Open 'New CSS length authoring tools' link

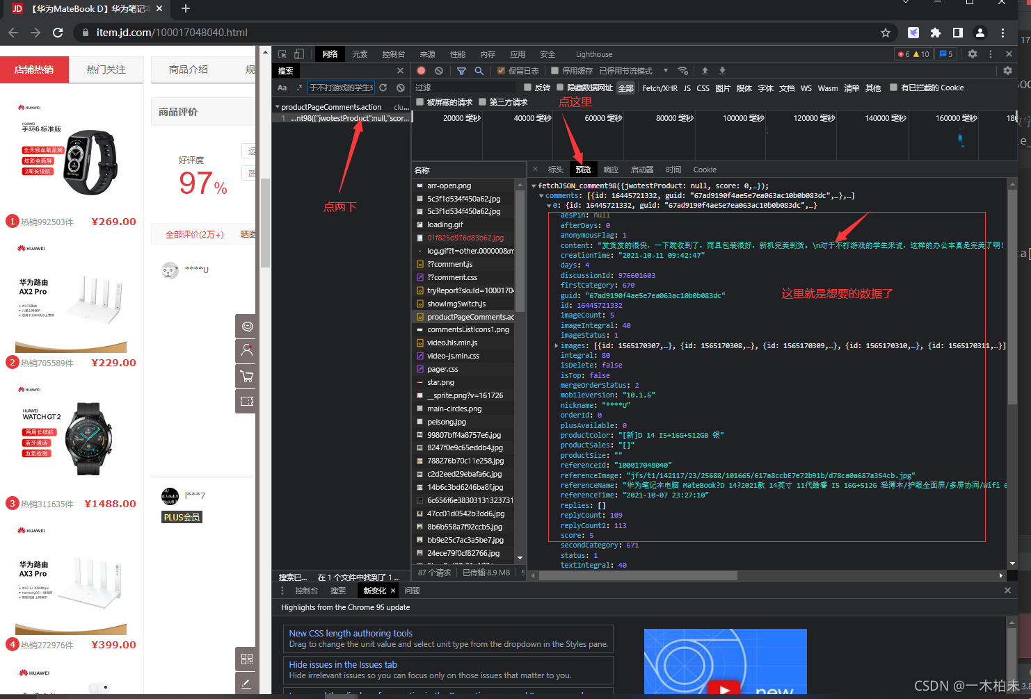click(x=351, y=633)
